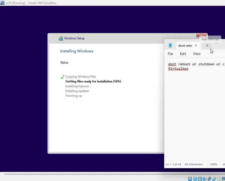225x181 pixels.
Task: Click the unsaved-changes dot on Notepad tab
Action: pos(196,45)
